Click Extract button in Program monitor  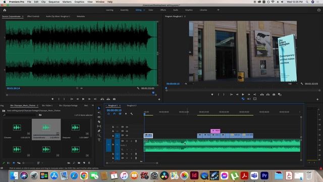click(268, 95)
